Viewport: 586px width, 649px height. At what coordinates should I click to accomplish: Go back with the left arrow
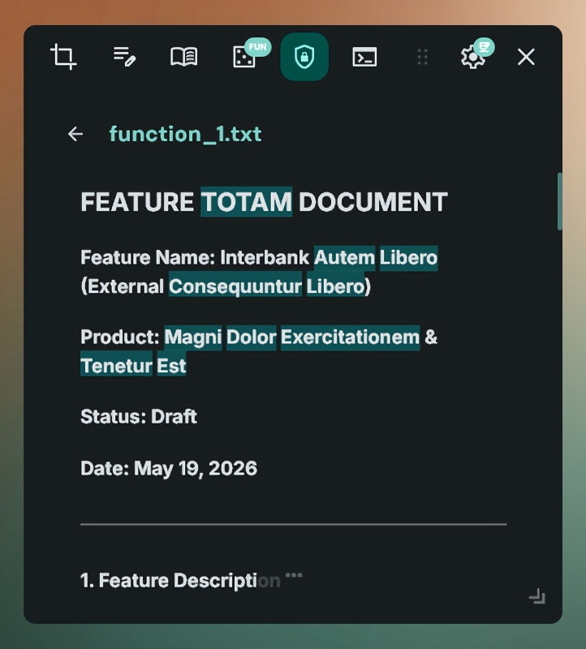pyautogui.click(x=75, y=134)
